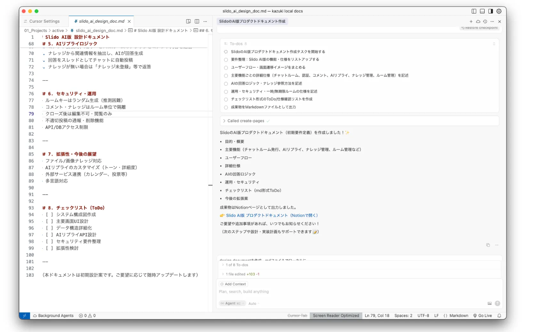This screenshot has height=332, width=538.
Task: Click the Go Live status bar button
Action: click(x=482, y=315)
